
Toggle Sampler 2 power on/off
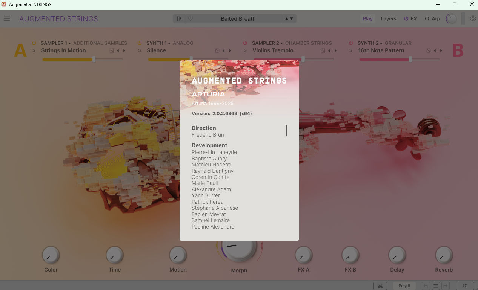pos(245,43)
